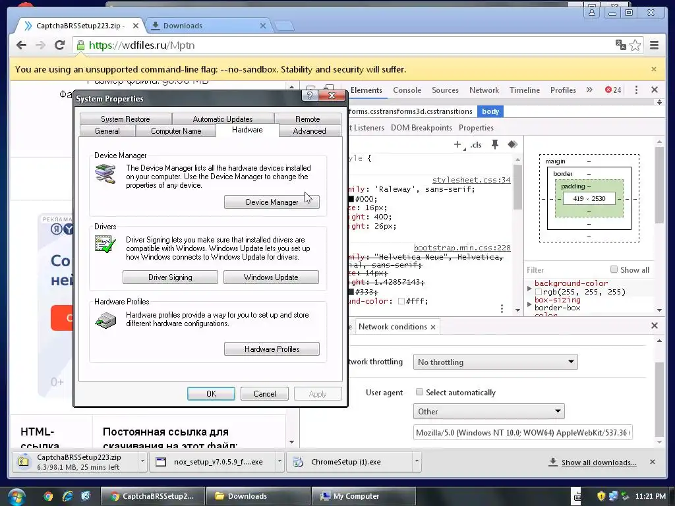This screenshot has width=675, height=506.
Task: Open the Show all downloads link
Action: (x=599, y=462)
